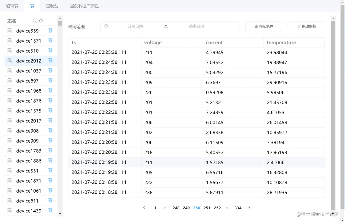This screenshot has height=223, width=345.
Task: Click the 数据刷新 button
Action: pyautogui.click(x=306, y=26)
